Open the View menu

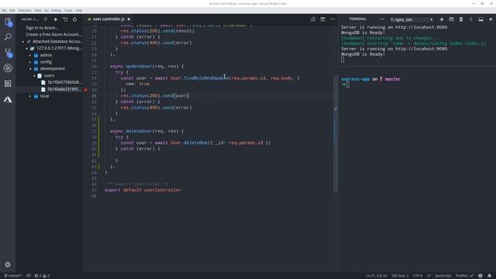pyautogui.click(x=38, y=10)
